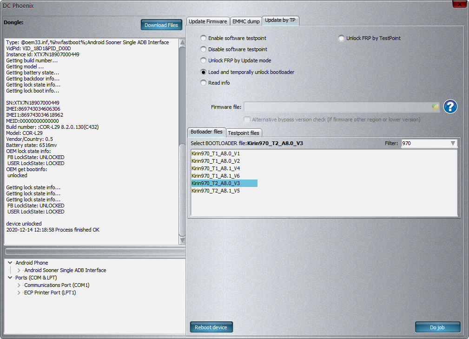Switch to the EMMC dump tab

click(x=246, y=21)
